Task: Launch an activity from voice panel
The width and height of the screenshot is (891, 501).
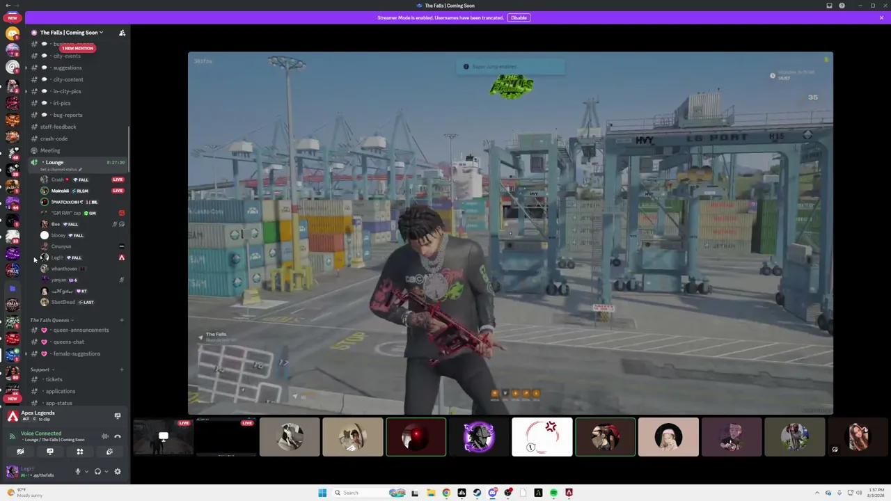Action: pos(80,452)
